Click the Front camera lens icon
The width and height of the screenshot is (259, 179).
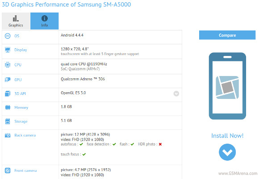click(8, 170)
